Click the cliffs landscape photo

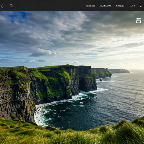[72, 78]
